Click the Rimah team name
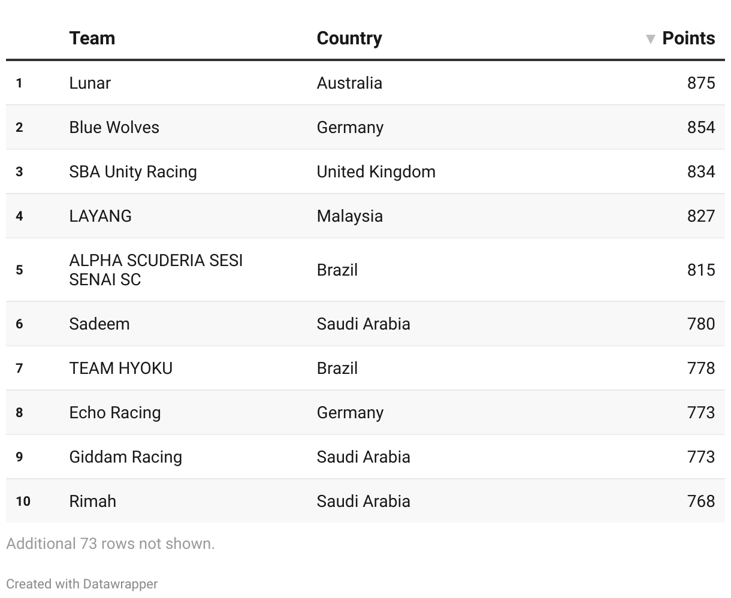 click(x=92, y=501)
